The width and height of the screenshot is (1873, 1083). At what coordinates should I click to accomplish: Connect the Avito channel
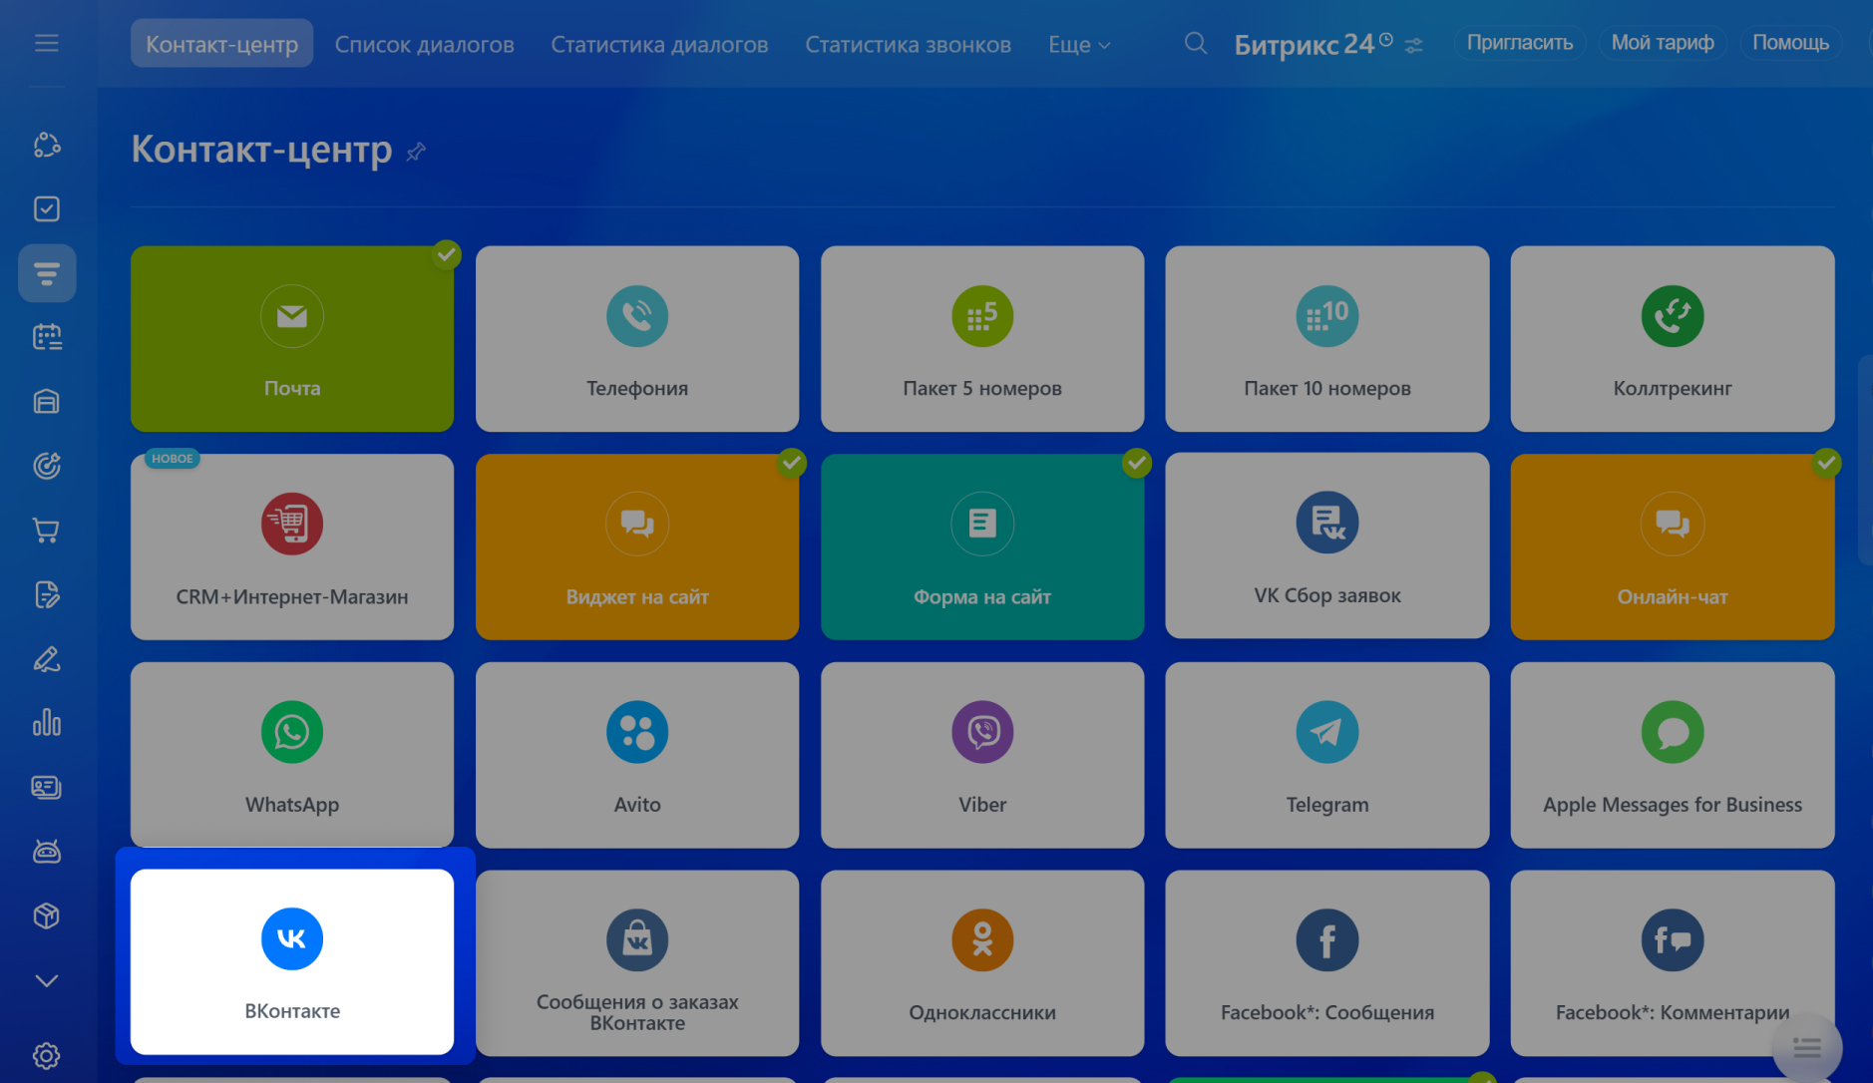click(x=637, y=755)
